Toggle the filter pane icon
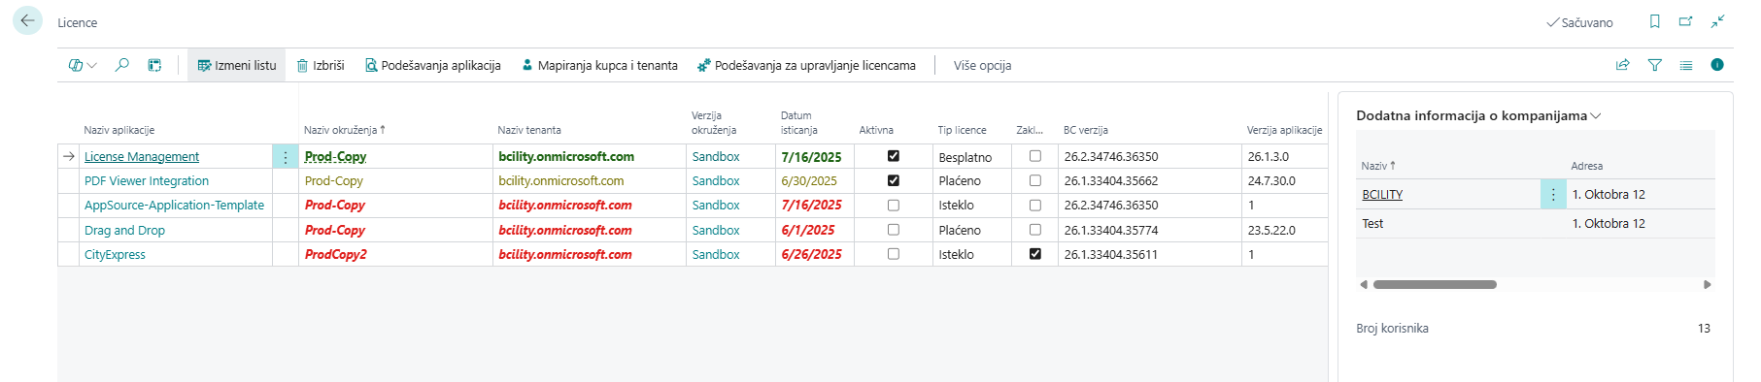Viewport: 1761px width, 382px height. [x=1655, y=65]
